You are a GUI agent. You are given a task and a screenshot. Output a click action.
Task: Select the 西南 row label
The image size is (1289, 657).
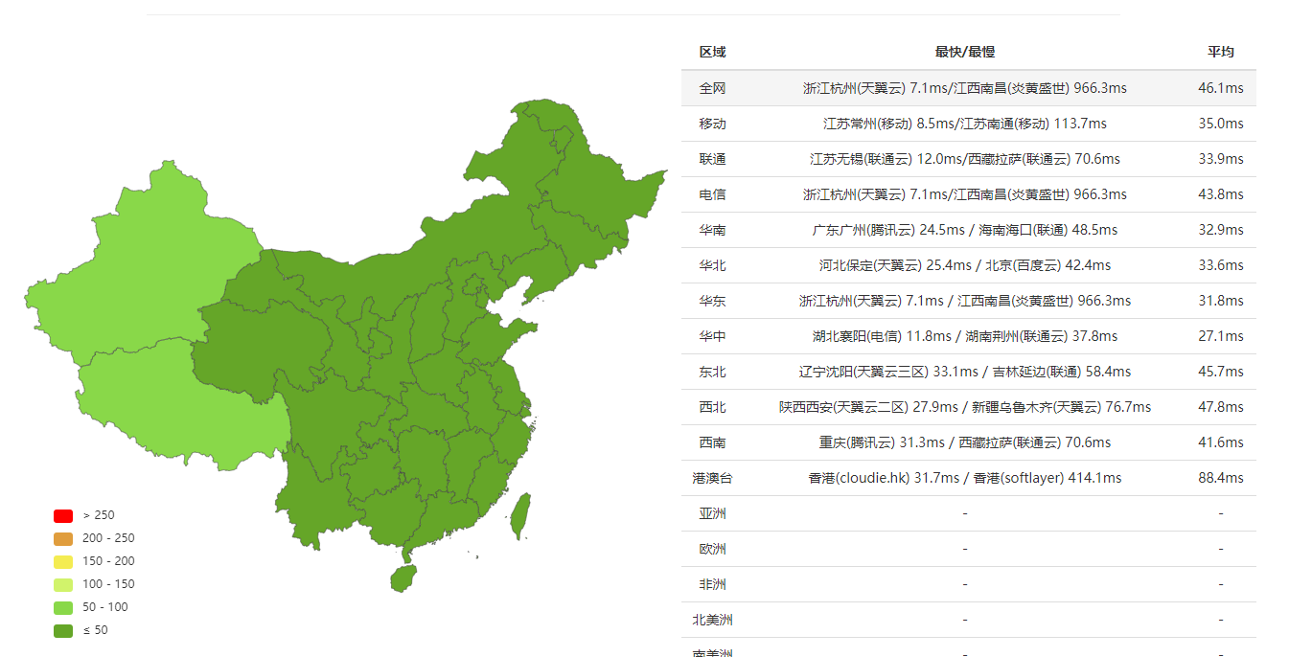[x=712, y=442]
